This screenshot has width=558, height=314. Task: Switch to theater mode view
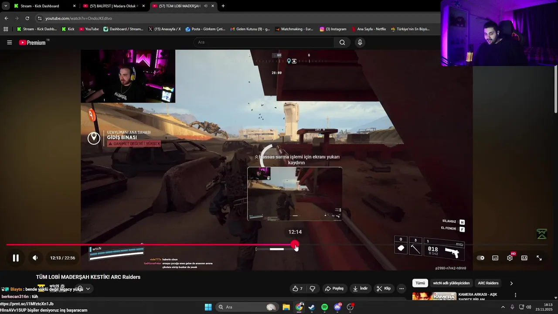tap(524, 258)
